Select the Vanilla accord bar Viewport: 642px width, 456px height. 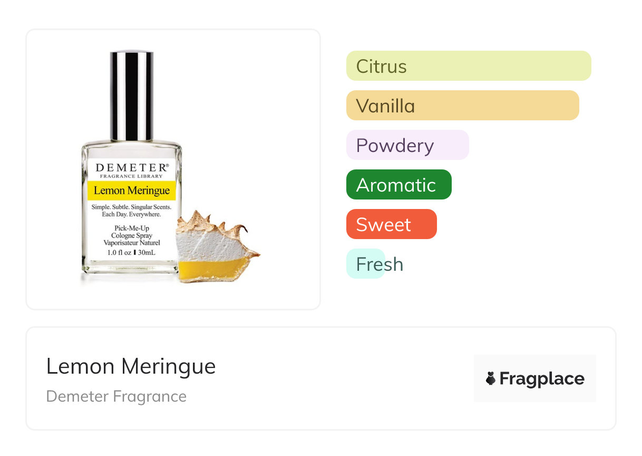463,106
